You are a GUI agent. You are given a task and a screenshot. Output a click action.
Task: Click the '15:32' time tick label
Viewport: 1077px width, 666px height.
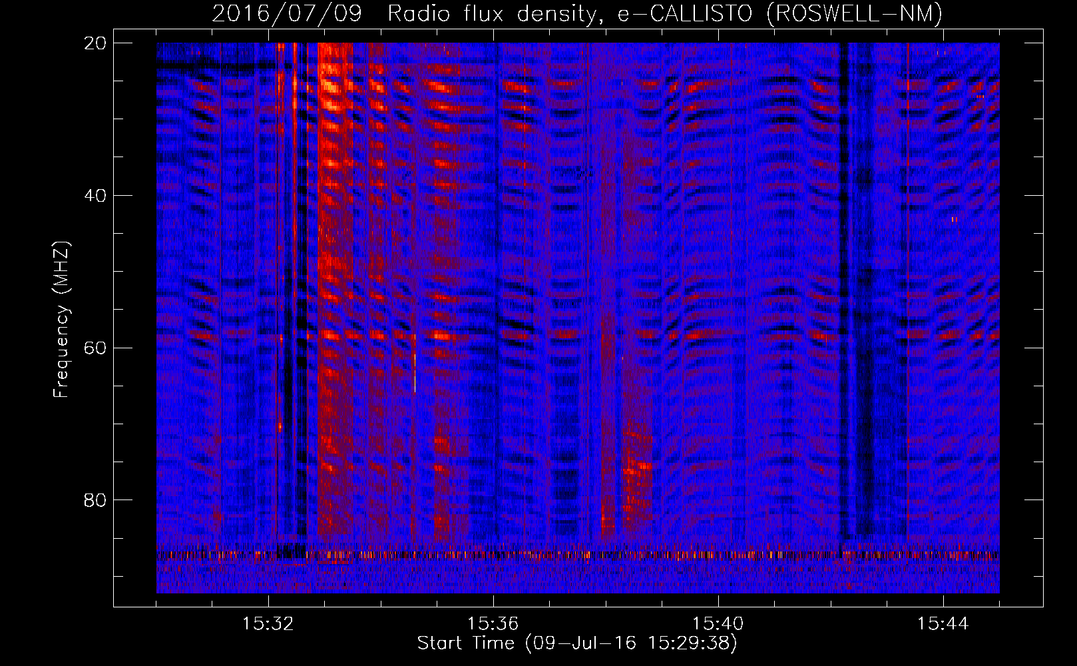pos(268,624)
